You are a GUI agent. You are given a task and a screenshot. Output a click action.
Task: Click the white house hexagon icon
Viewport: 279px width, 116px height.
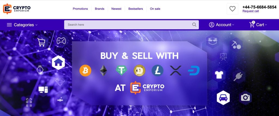pos(58,63)
